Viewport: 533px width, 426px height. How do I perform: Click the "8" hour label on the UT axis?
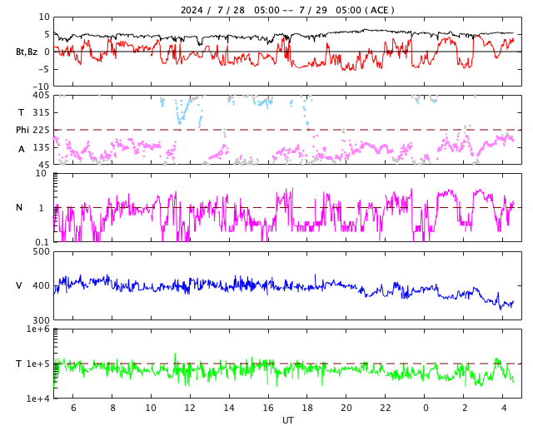click(112, 408)
